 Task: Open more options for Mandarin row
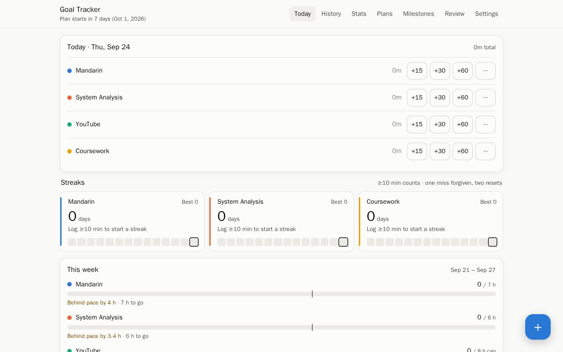[485, 71]
